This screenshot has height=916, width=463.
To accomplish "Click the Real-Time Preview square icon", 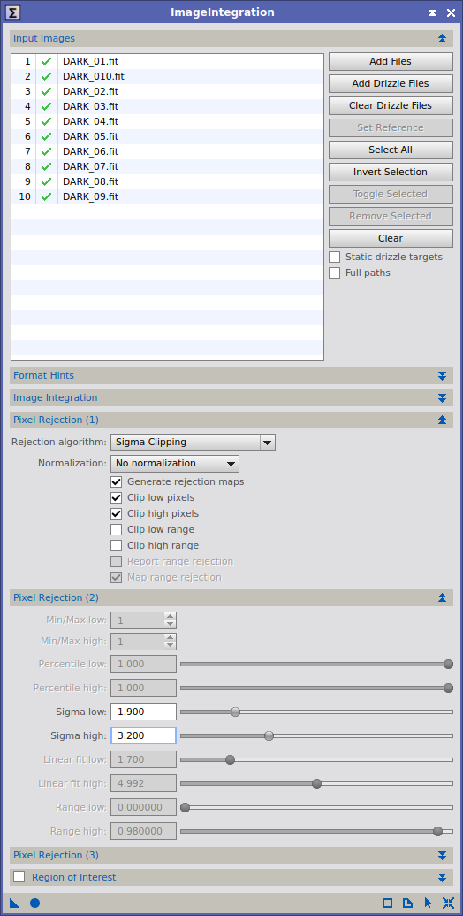I will [388, 903].
